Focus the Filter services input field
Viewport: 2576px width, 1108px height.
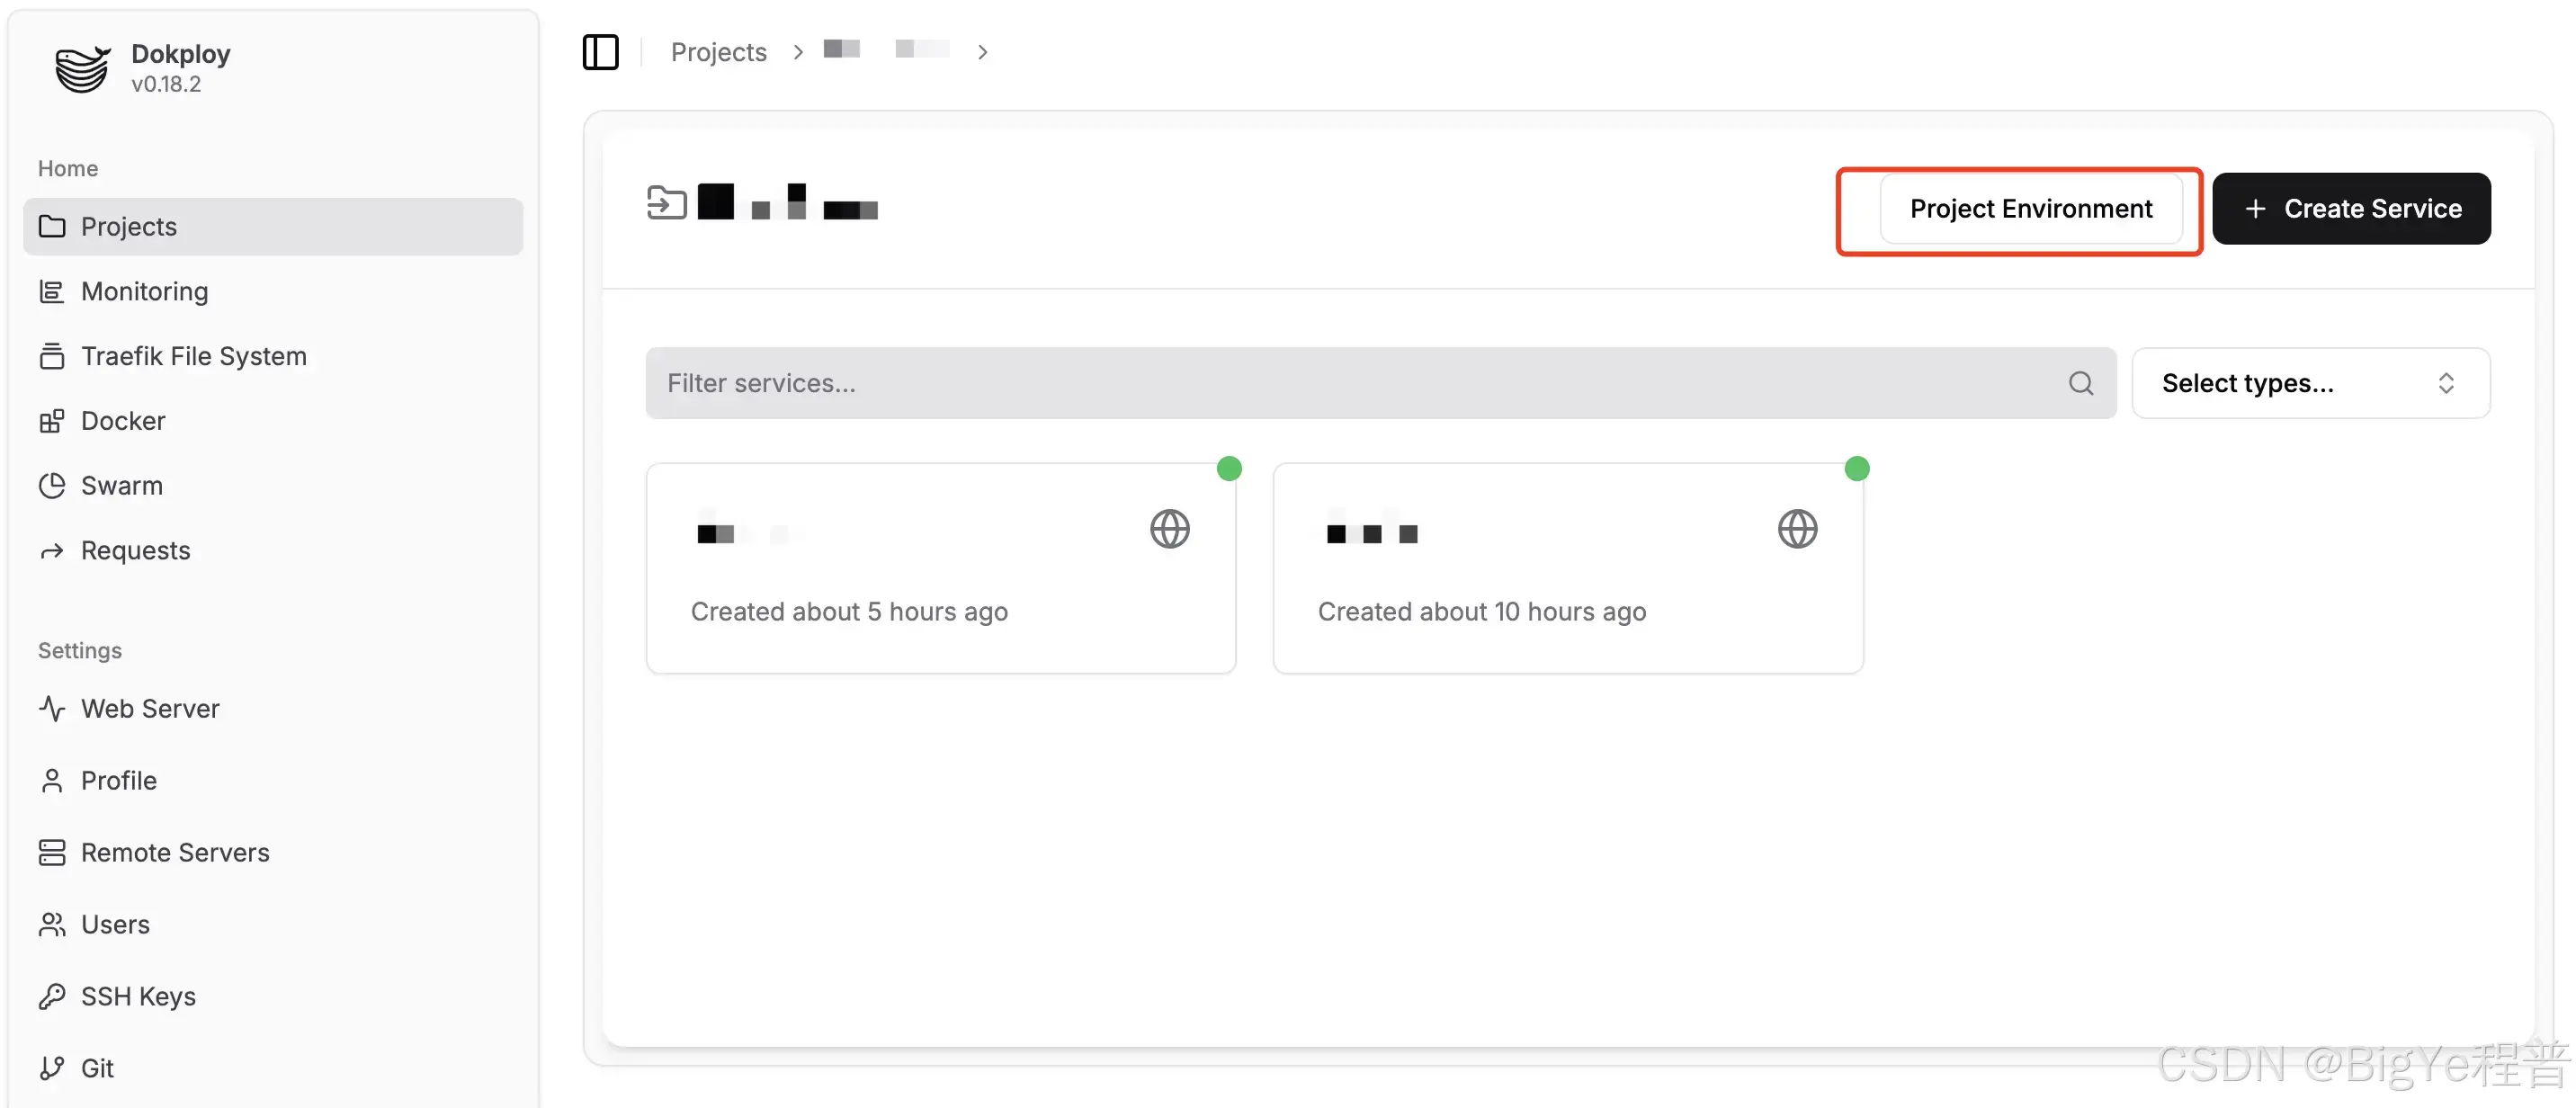pyautogui.click(x=1350, y=383)
